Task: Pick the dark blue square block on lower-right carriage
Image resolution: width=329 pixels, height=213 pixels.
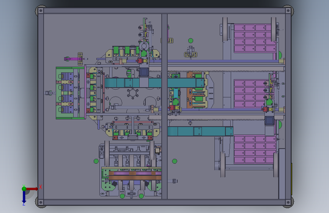Action: [x=269, y=121]
